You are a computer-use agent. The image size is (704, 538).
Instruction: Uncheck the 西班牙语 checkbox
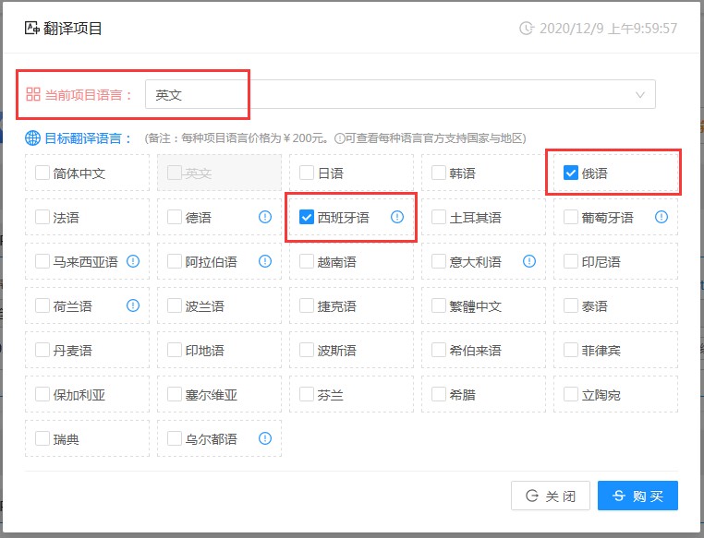[307, 218]
